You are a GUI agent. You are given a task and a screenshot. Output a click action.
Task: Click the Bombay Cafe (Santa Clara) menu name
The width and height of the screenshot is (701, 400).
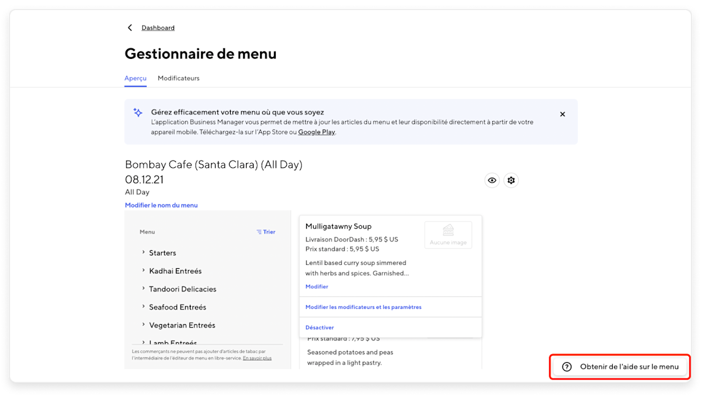coord(214,165)
